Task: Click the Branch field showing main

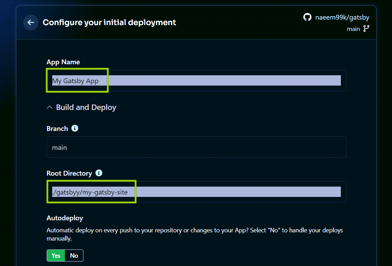Action: 196,147
